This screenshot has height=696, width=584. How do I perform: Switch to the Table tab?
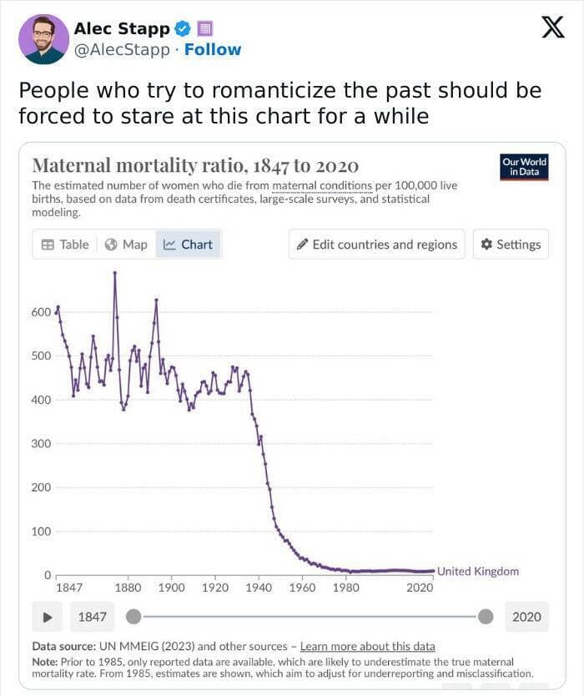pos(65,245)
